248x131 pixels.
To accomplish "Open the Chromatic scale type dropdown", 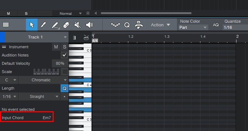I will point(43,80).
